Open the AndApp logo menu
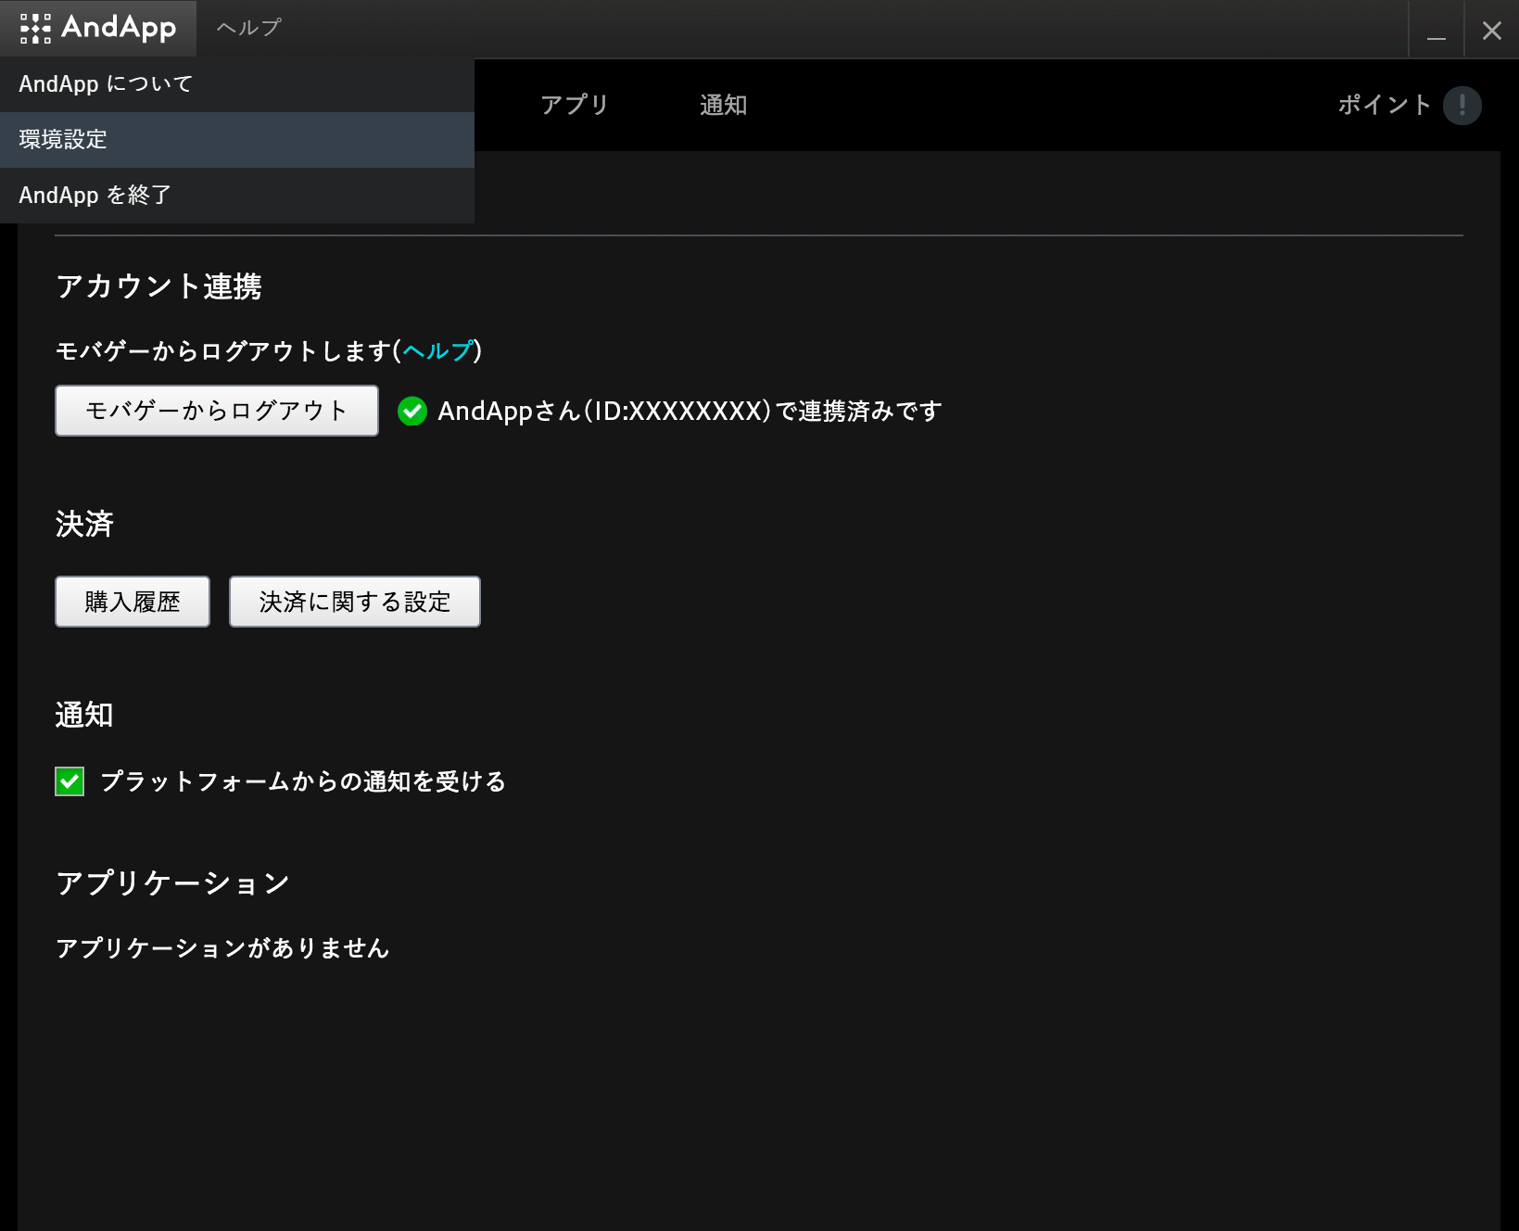1519x1231 pixels. 98,28
